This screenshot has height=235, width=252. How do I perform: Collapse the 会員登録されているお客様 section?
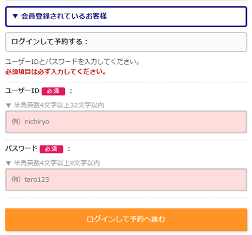click(126, 17)
